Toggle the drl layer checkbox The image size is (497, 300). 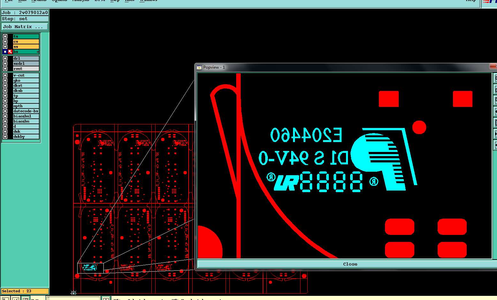pyautogui.click(x=5, y=58)
